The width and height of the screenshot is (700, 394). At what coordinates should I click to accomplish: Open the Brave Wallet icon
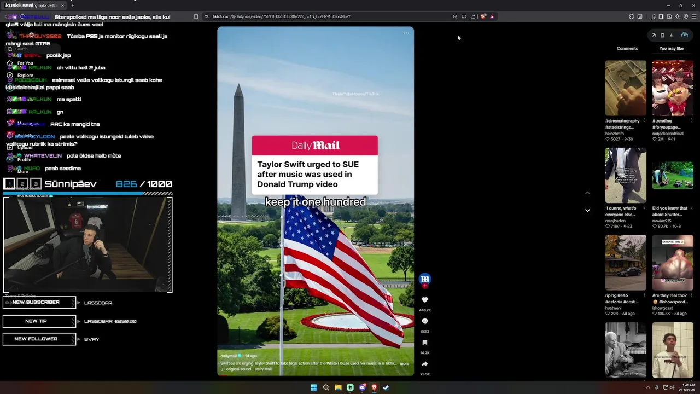(x=669, y=16)
